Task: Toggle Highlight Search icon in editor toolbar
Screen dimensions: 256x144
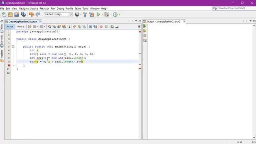Action: (64, 27)
